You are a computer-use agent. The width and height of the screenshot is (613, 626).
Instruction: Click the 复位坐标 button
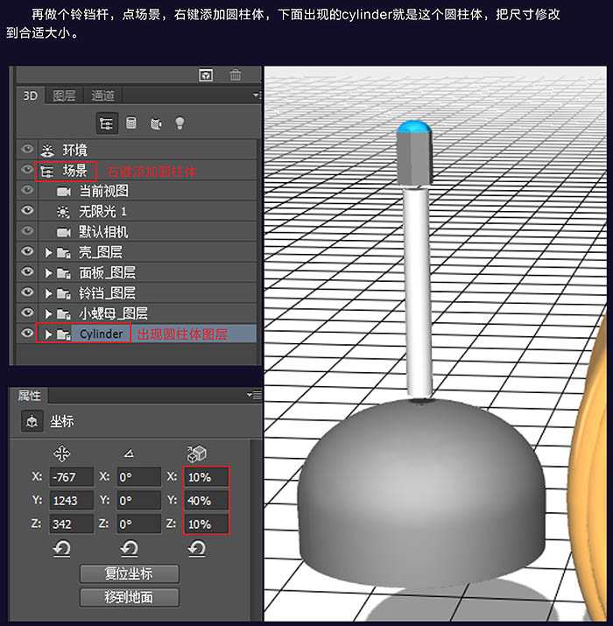[129, 573]
